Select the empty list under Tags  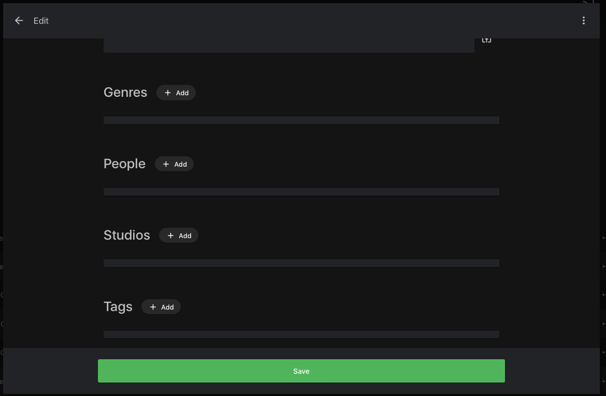[x=301, y=334]
